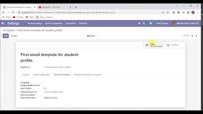This screenshot has height=114, width=203.
Task: Go to next template record arrow
Action: pos(196,36)
